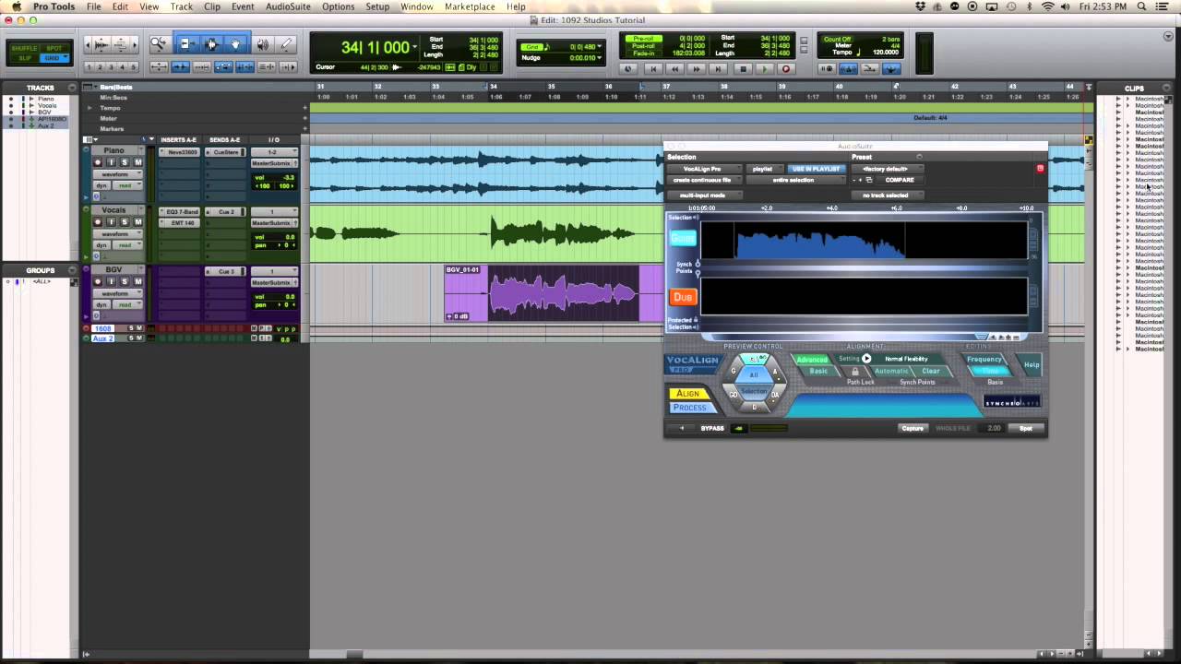Screen dimensions: 1181x664
Task: Click the Help button in VocALign
Action: [x=1032, y=364]
